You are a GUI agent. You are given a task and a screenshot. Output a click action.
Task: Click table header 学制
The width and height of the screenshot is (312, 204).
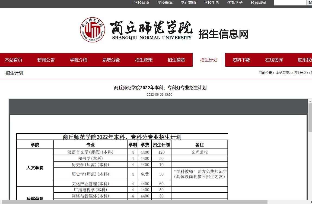133,145
